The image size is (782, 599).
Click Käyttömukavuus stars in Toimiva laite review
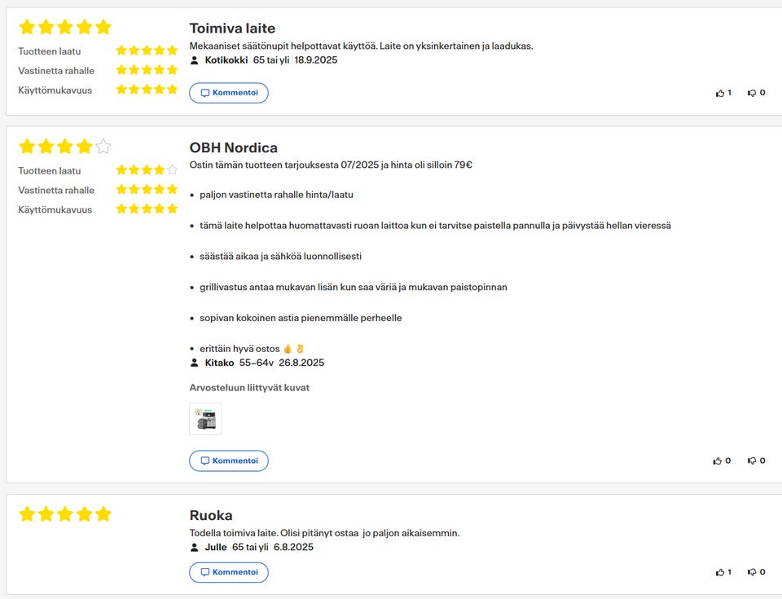click(147, 90)
